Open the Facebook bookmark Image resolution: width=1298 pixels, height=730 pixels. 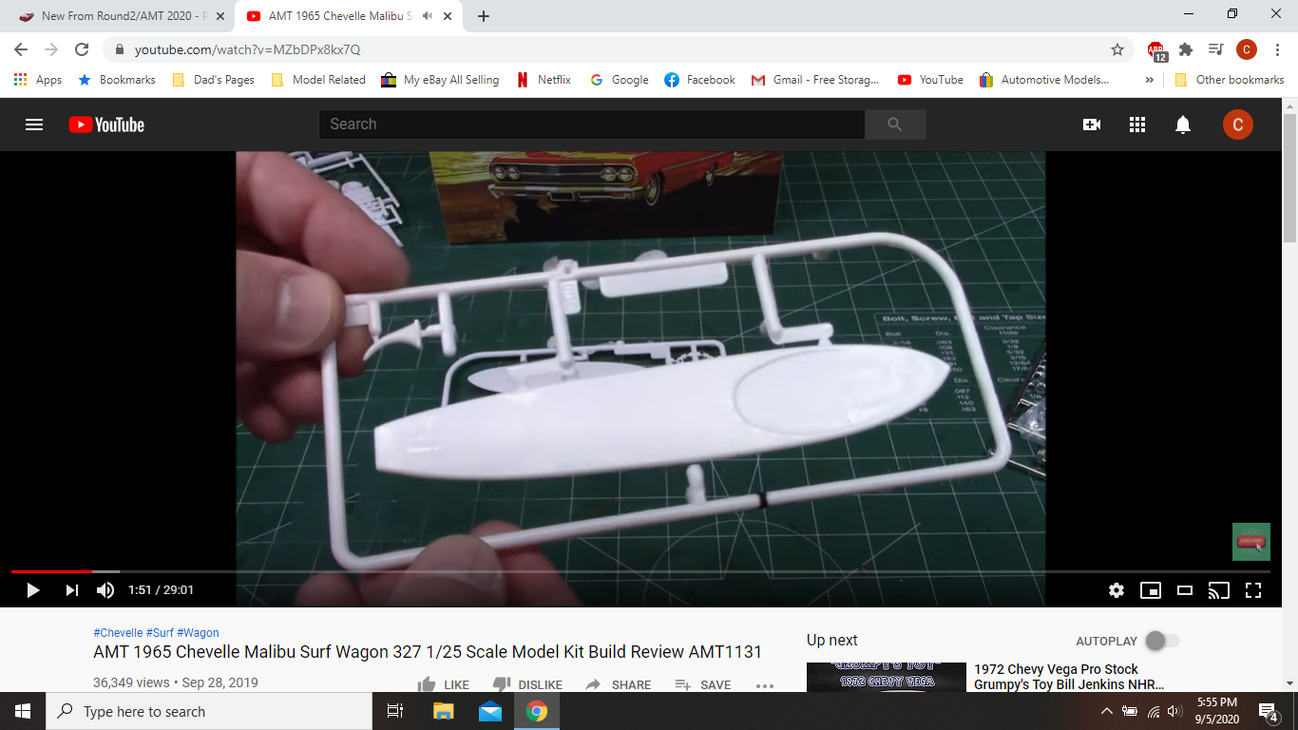point(699,80)
